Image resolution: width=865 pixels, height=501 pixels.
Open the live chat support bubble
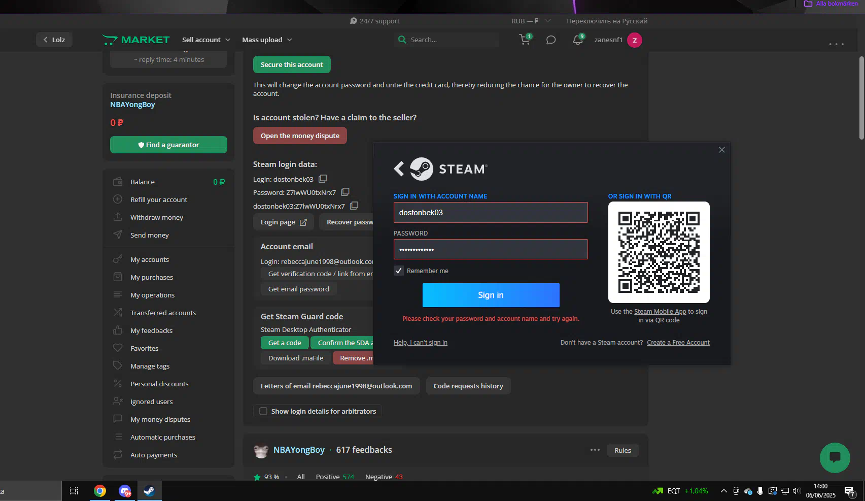pos(835,457)
